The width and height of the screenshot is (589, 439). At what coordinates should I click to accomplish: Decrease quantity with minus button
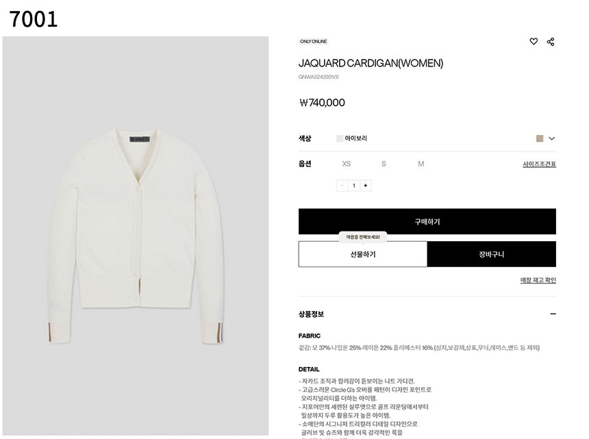(342, 186)
